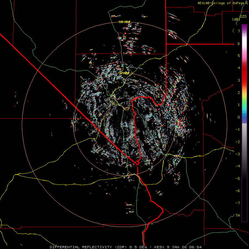The image size is (249, 249).
Task: Click the '1' value on color scale
Action: point(239,105)
